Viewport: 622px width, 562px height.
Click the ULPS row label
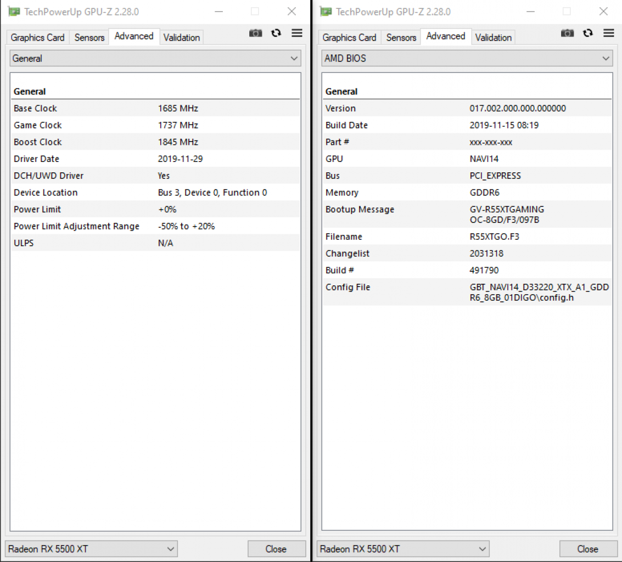coord(24,243)
